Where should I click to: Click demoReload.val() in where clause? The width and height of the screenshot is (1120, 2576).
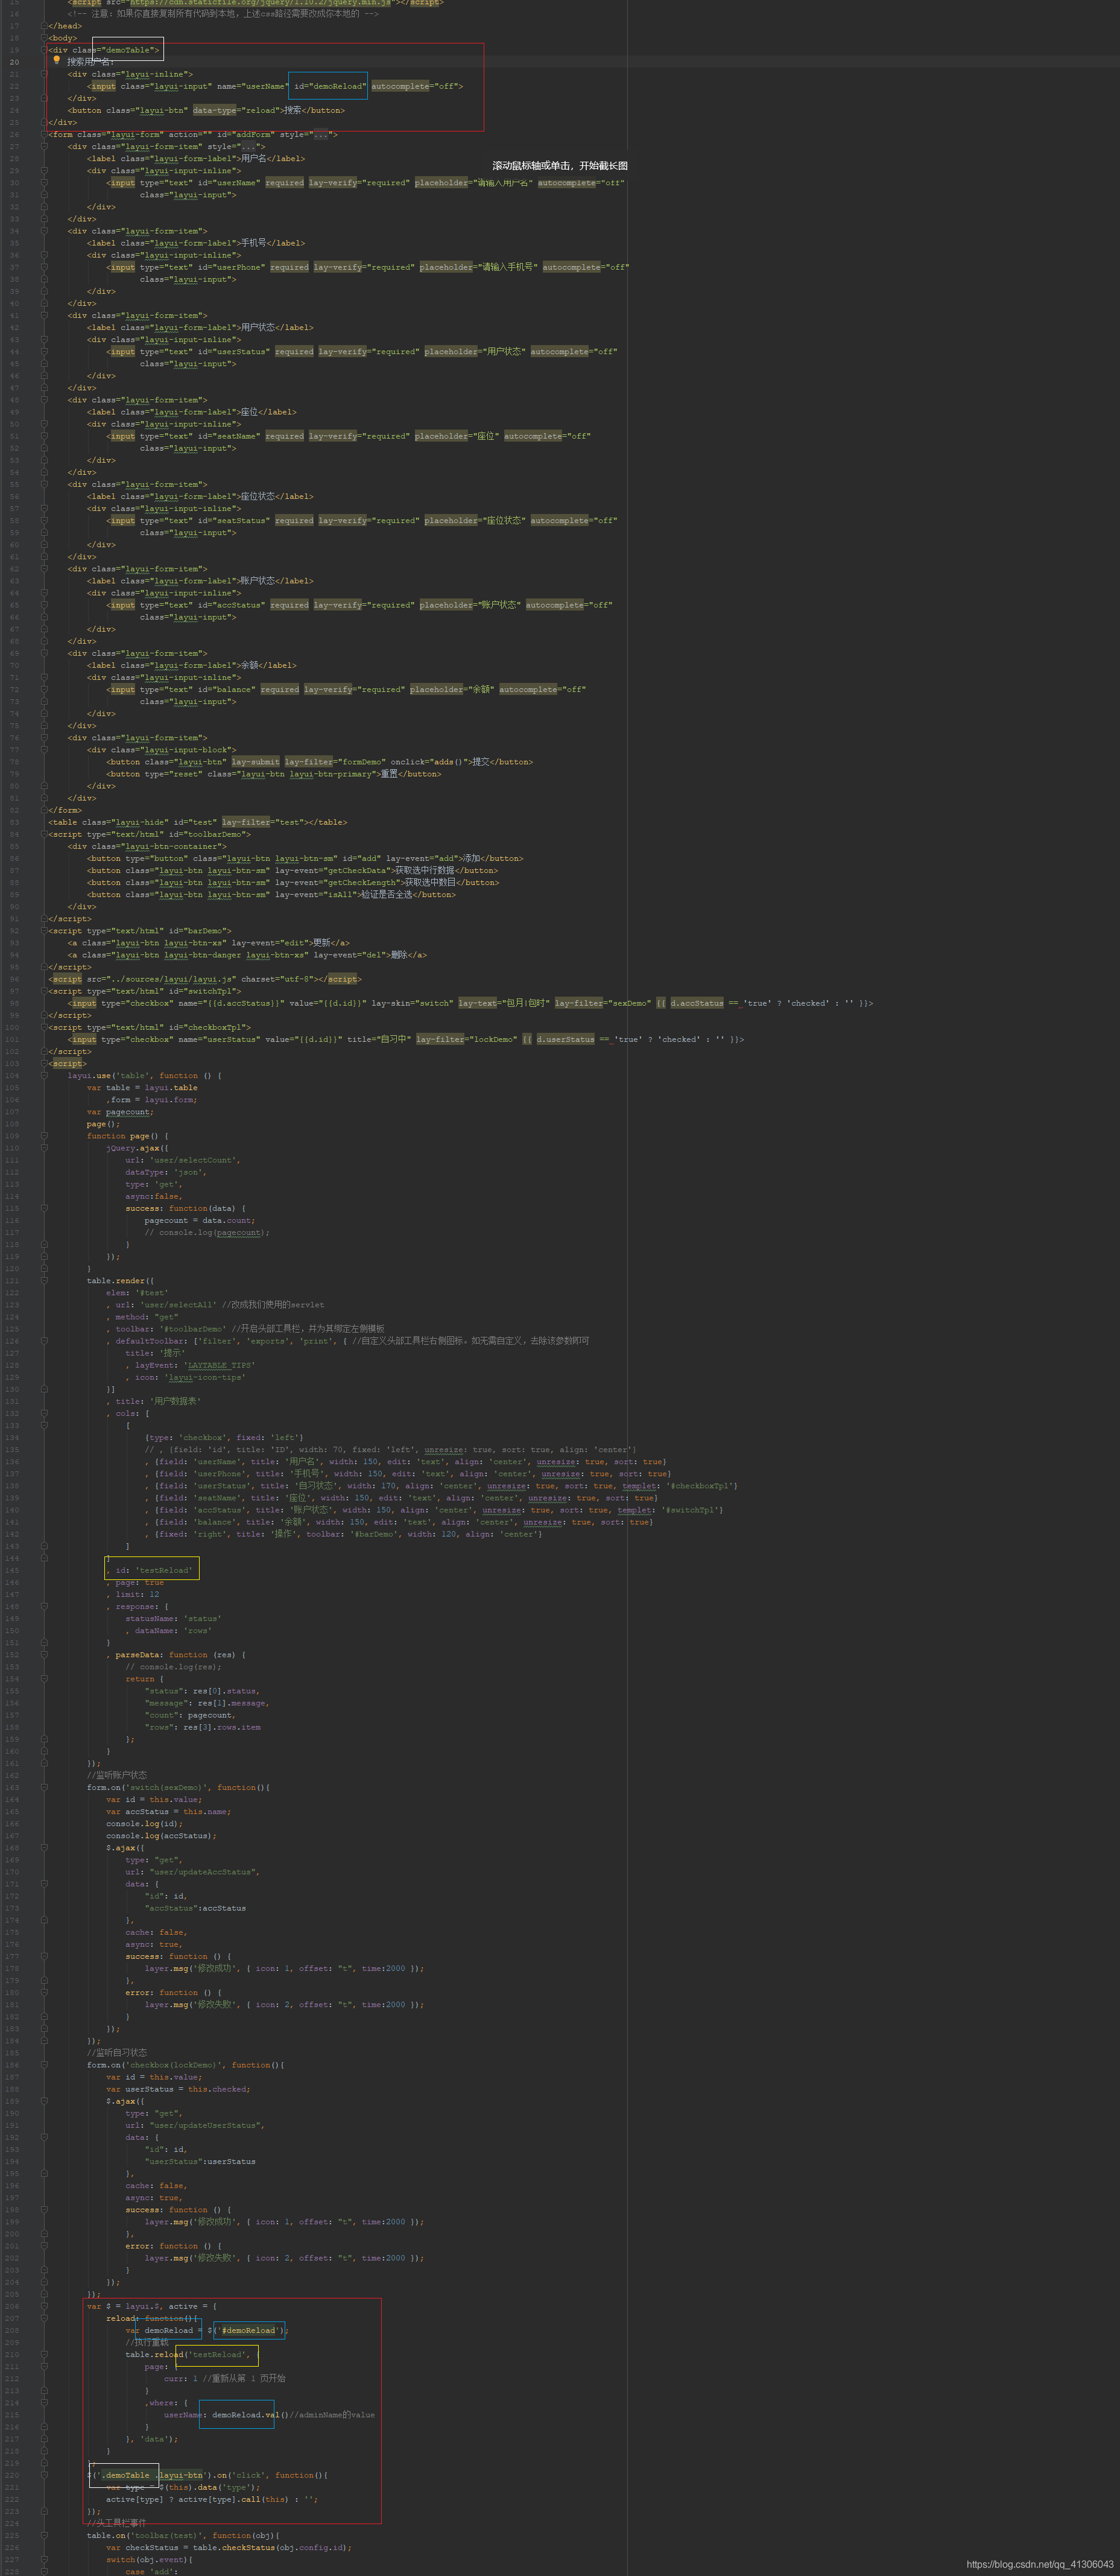[x=250, y=2415]
